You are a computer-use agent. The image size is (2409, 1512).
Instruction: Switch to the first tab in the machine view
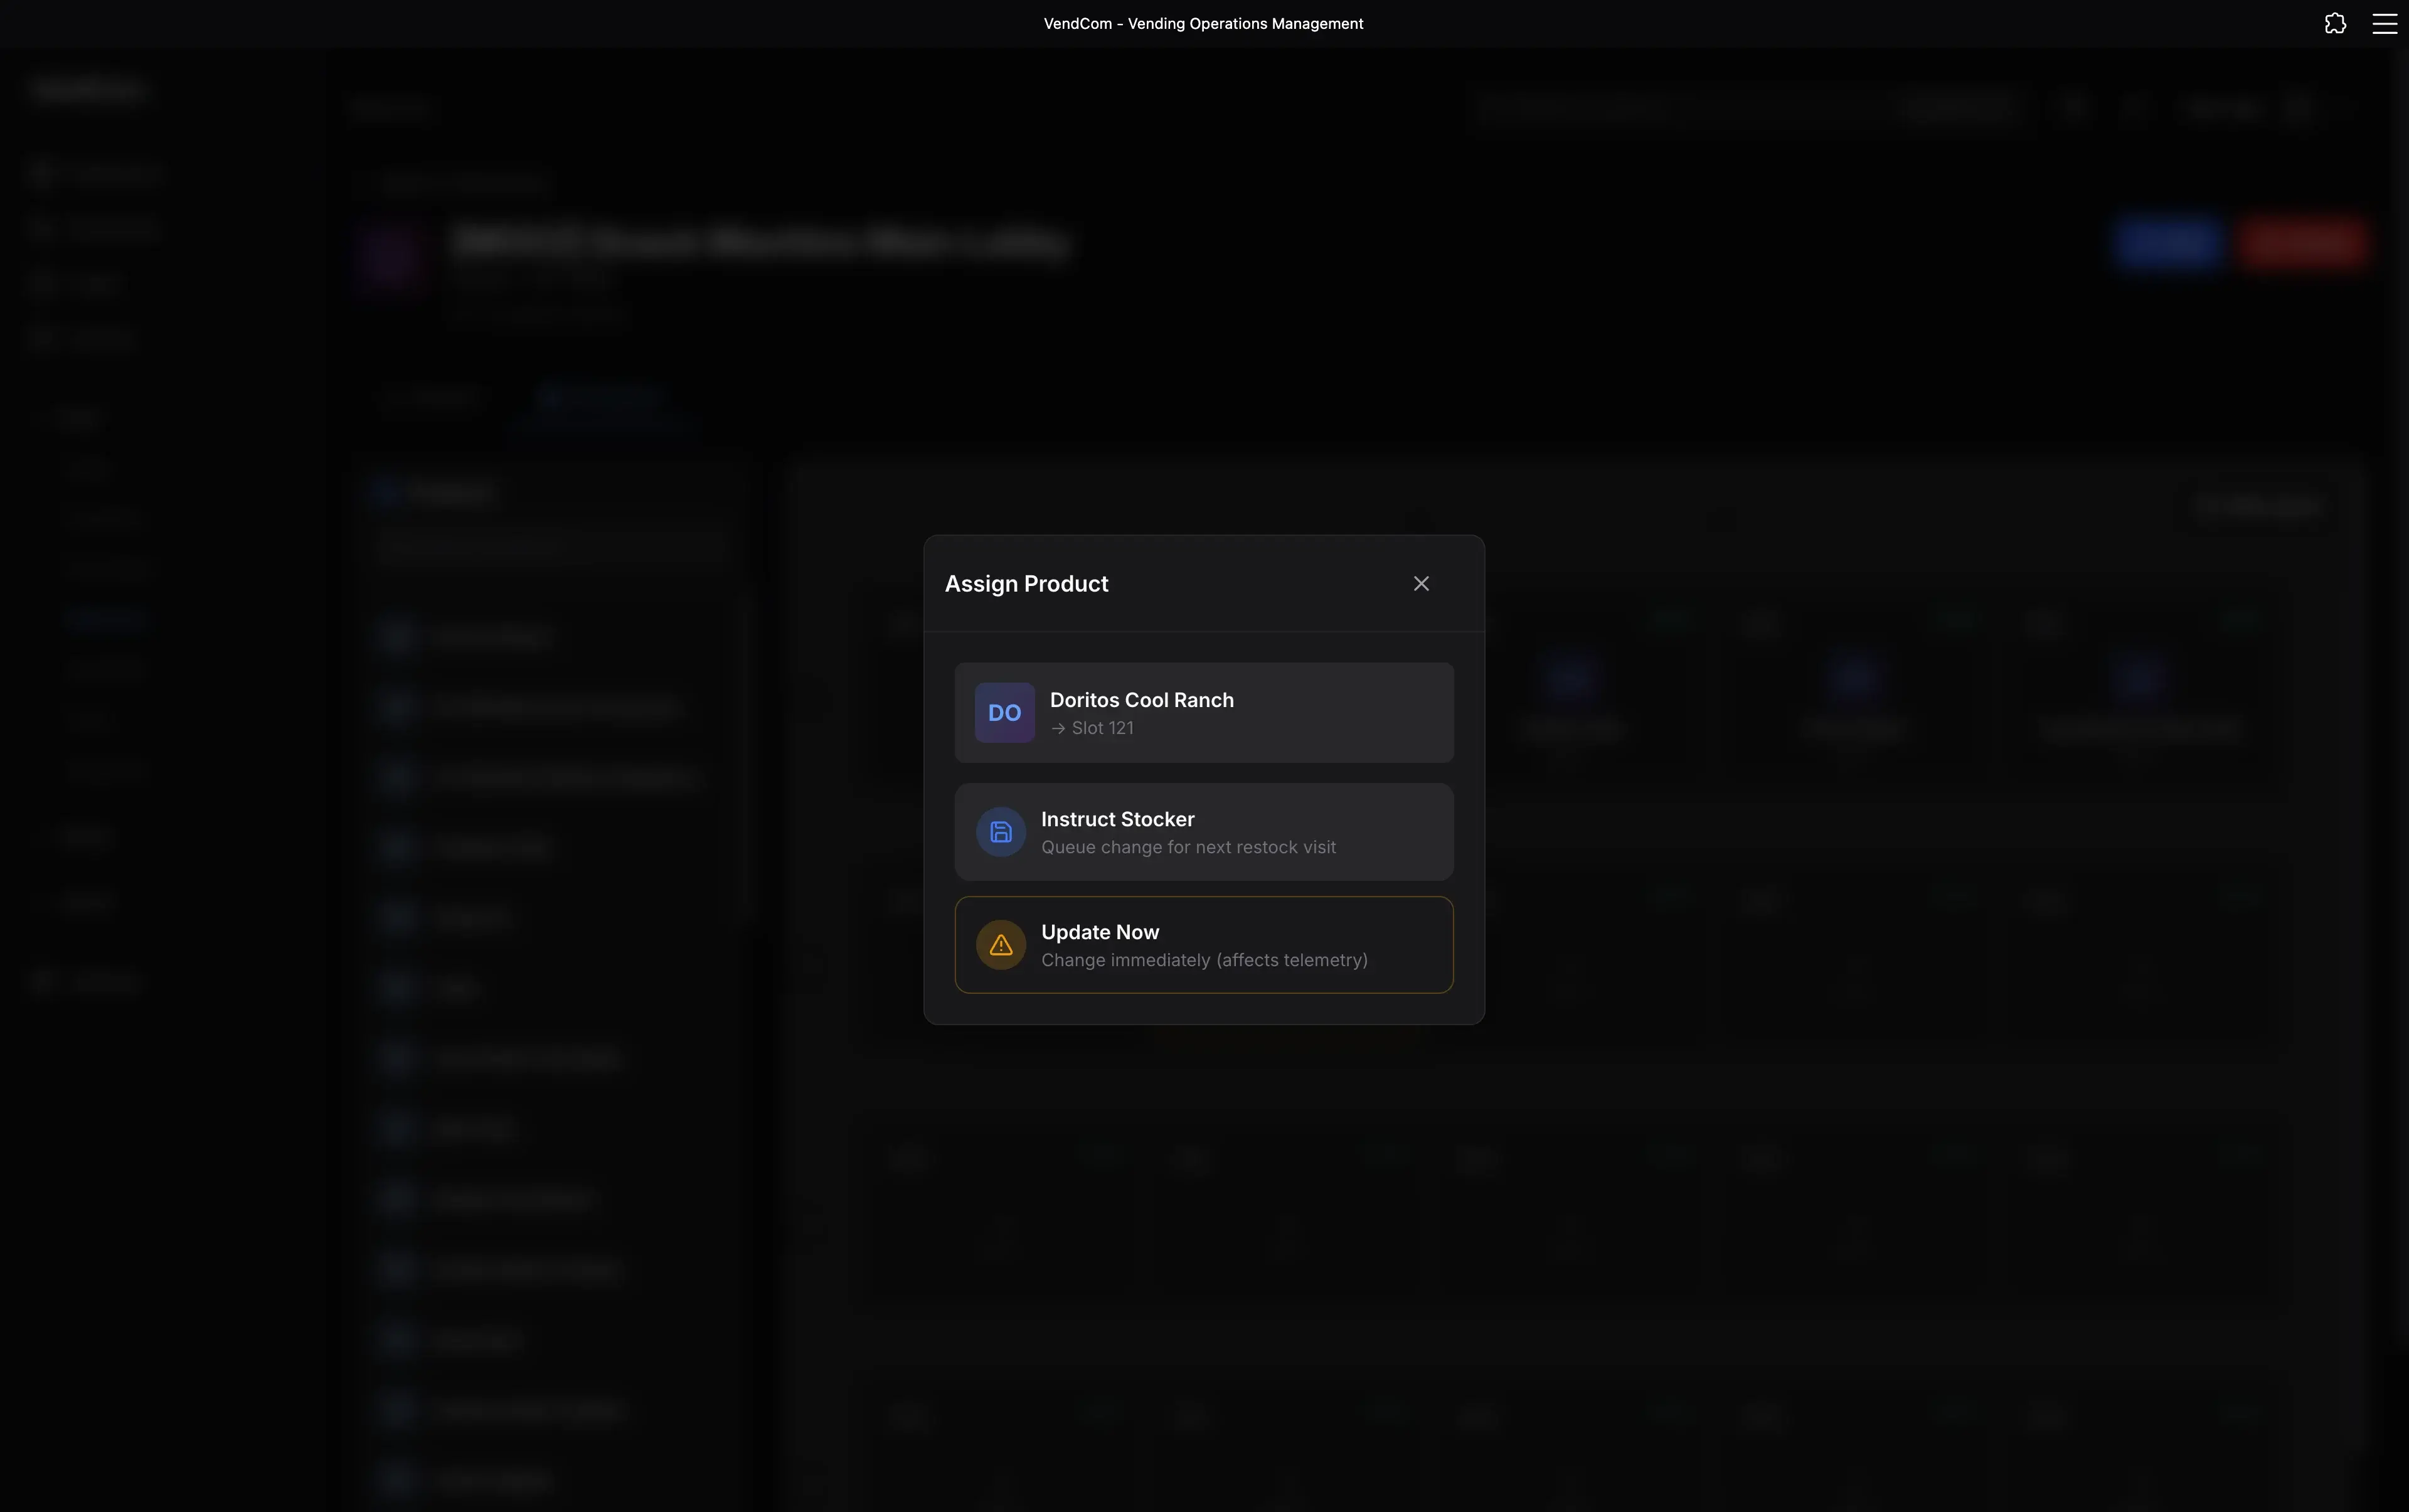(432, 396)
